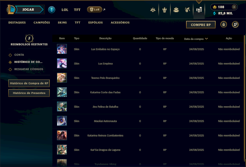This screenshot has width=246, height=167.
Task: Click the COMPRE RP button
Action: pyautogui.click(x=201, y=25)
